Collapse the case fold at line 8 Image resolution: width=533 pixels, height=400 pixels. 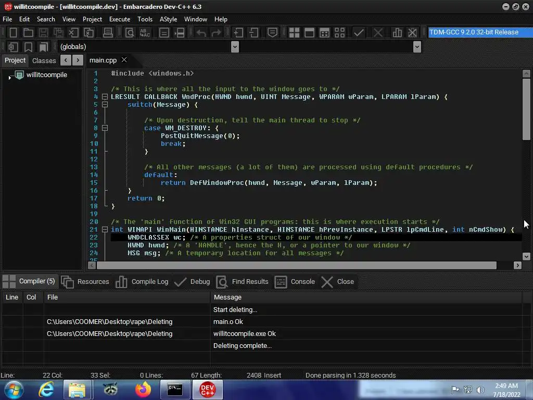(105, 128)
